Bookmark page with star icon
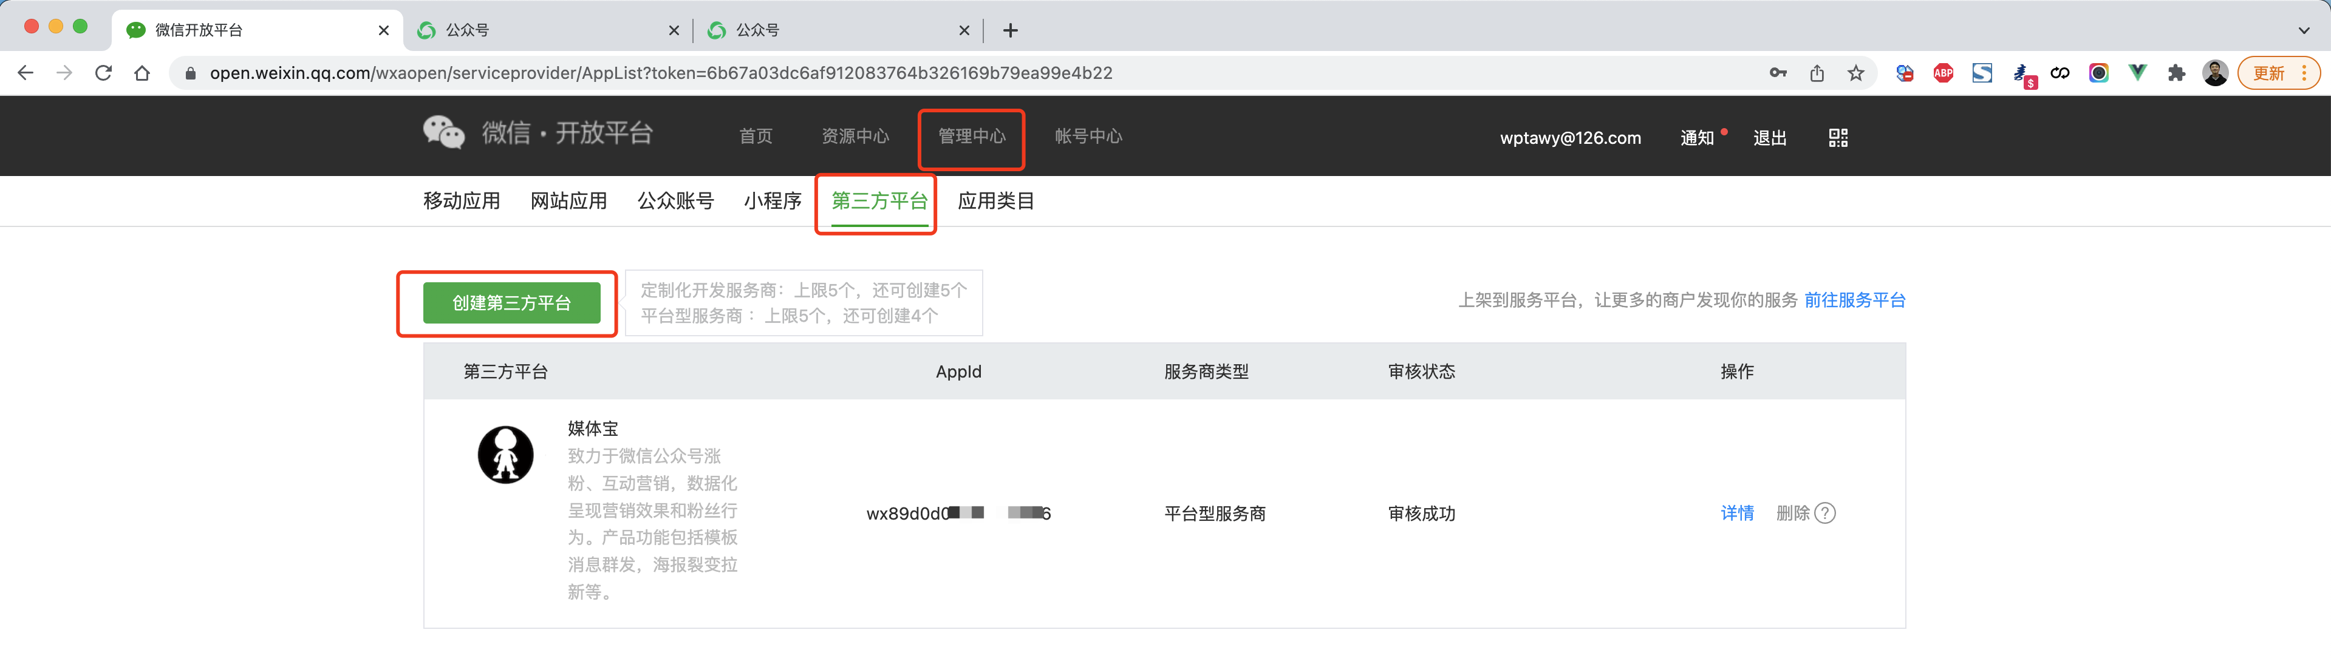2331x658 pixels. coord(1856,73)
